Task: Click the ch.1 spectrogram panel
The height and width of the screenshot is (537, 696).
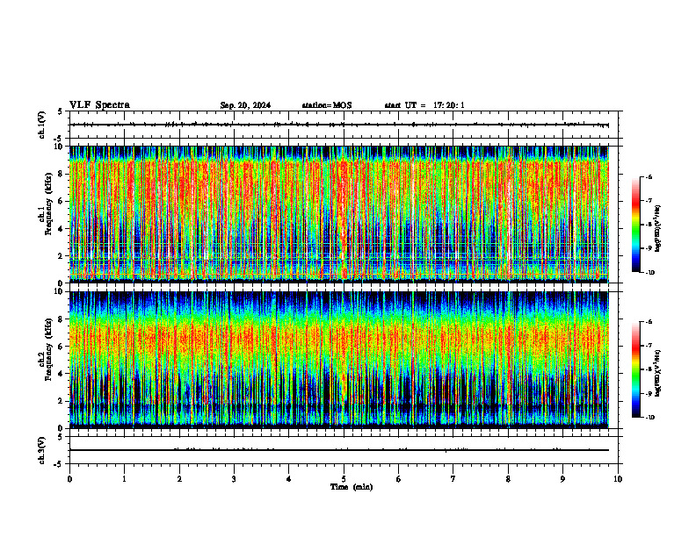Action: (x=339, y=214)
